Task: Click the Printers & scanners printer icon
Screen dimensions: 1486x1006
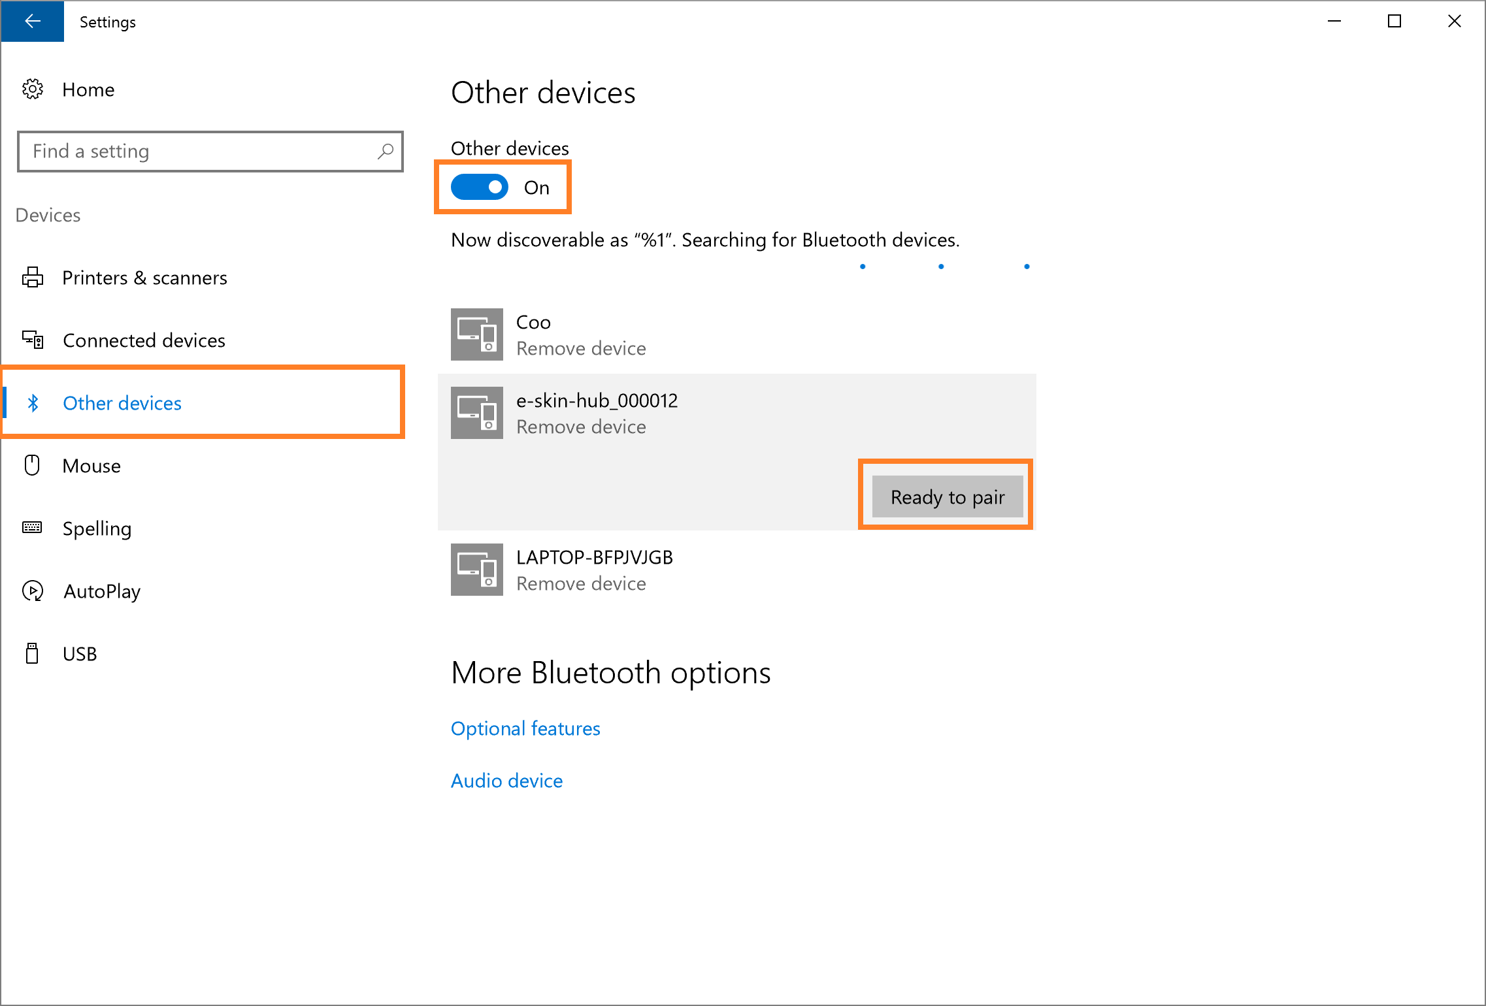Action: [33, 278]
